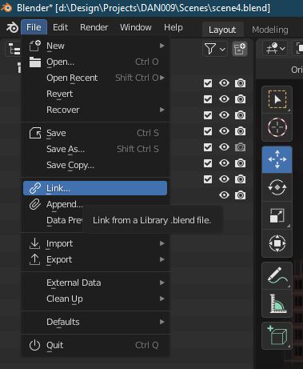
Task: Toggle the greyed-out render camera icon
Action: point(240,147)
